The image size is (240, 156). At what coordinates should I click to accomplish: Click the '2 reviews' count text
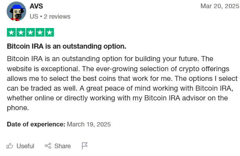click(57, 16)
